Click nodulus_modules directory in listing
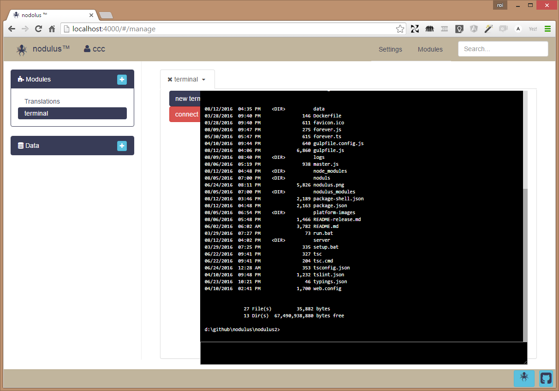Screen dimensions: 559x391 point(334,192)
